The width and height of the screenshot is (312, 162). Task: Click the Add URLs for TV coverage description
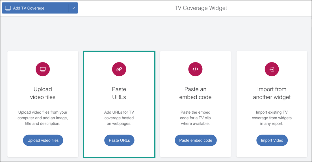click(119, 118)
